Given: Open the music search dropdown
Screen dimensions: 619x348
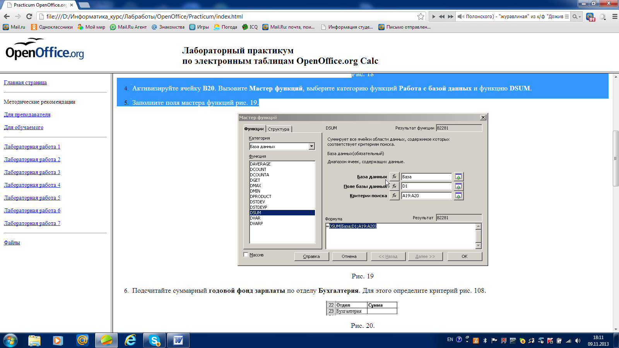Looking at the screenshot, I should (576, 17).
